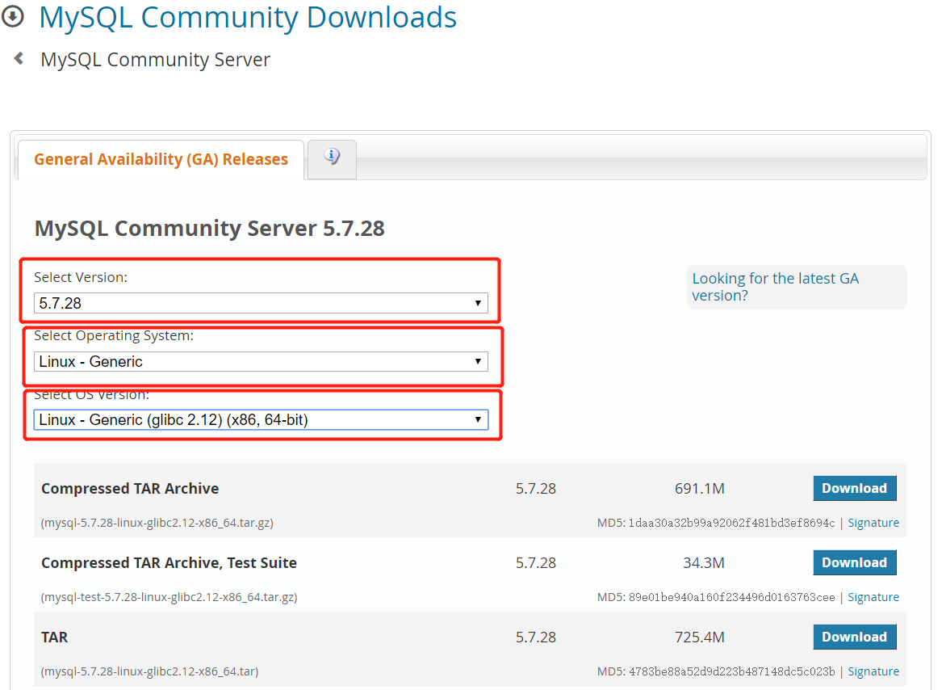Open the MySQL Community Downloads heading link

tap(248, 17)
